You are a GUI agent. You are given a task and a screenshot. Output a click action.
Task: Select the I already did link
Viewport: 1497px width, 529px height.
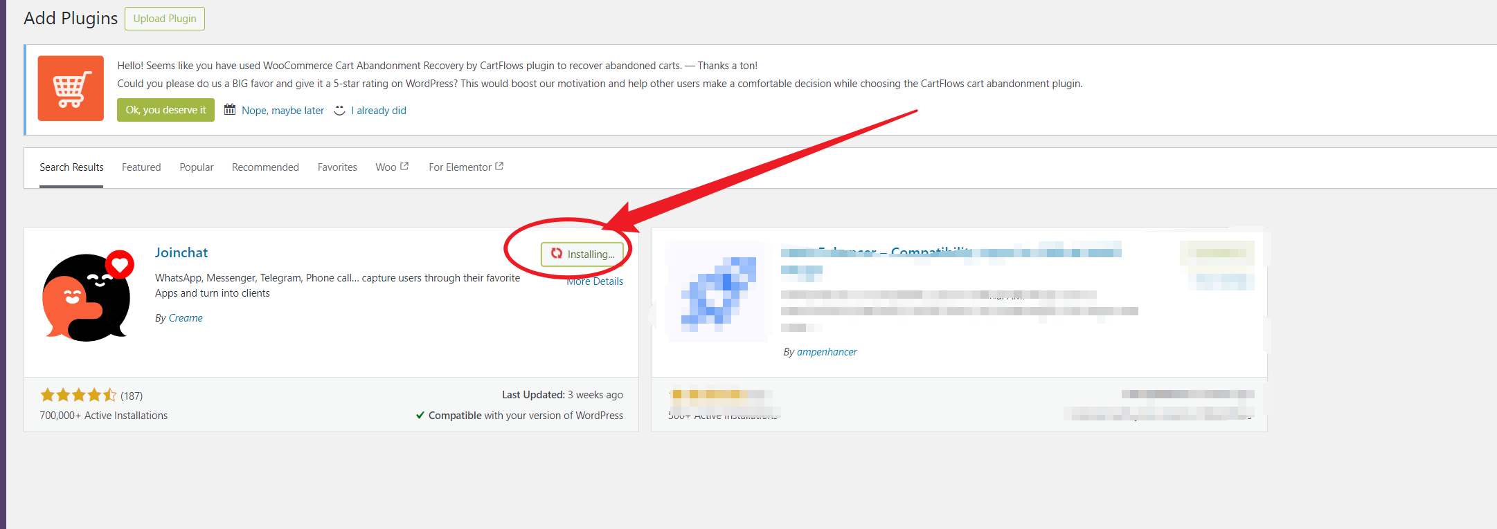coord(381,111)
